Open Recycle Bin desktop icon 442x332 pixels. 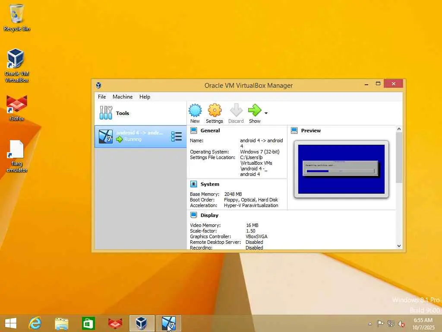(17, 17)
